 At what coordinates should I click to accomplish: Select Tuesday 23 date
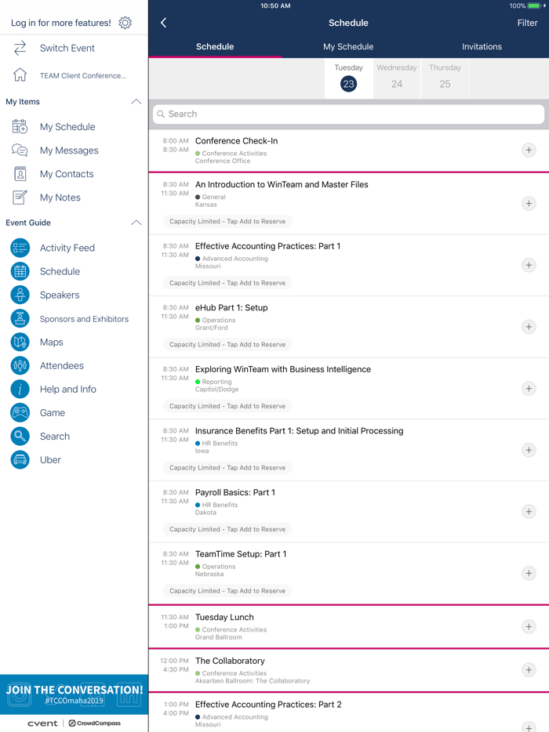(x=348, y=78)
